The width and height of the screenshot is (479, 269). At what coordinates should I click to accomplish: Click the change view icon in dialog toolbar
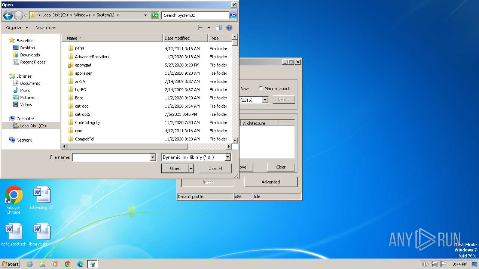200,28
